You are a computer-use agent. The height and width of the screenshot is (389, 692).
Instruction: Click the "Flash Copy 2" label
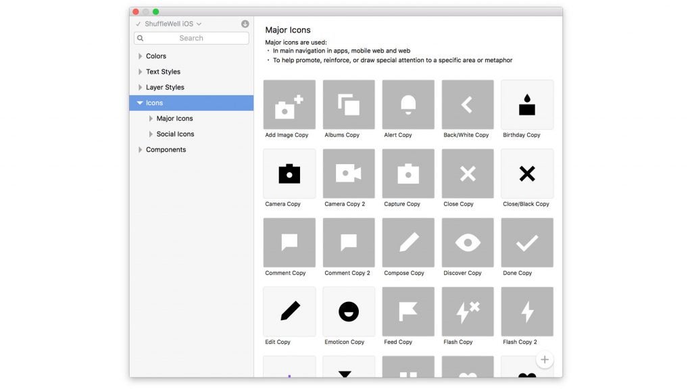coord(520,342)
